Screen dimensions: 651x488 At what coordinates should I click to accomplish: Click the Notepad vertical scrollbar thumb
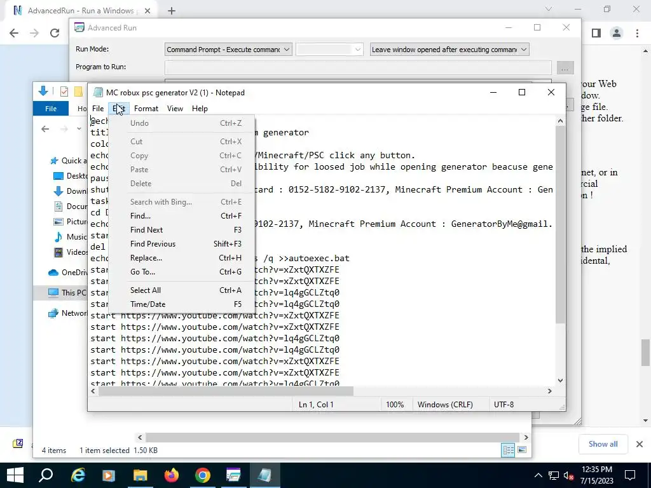click(x=561, y=225)
